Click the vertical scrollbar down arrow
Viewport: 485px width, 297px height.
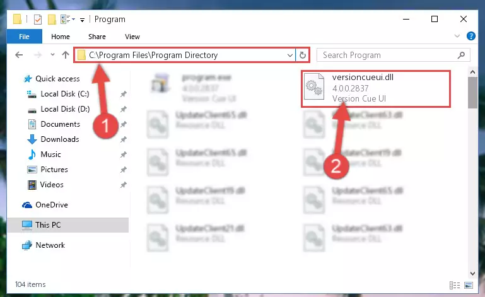[x=472, y=274]
